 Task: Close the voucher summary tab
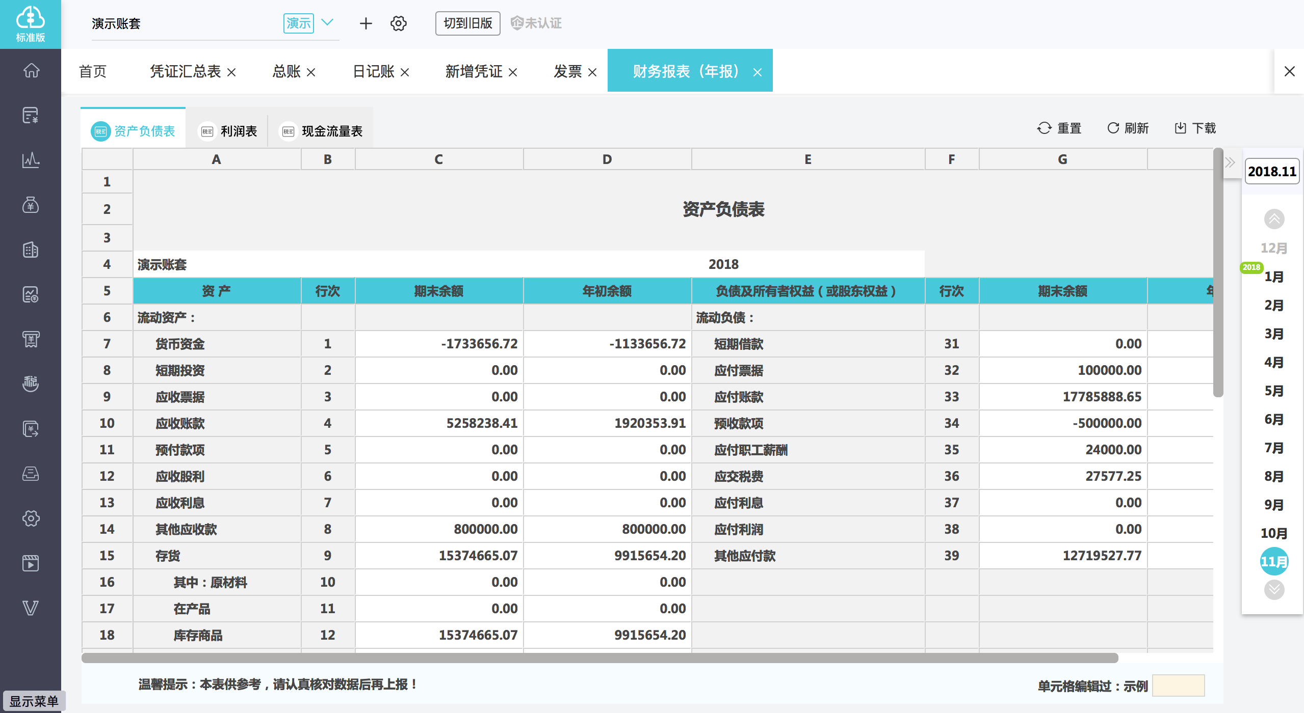click(231, 72)
